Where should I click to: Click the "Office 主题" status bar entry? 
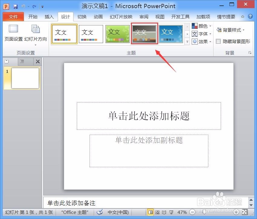click(75, 212)
